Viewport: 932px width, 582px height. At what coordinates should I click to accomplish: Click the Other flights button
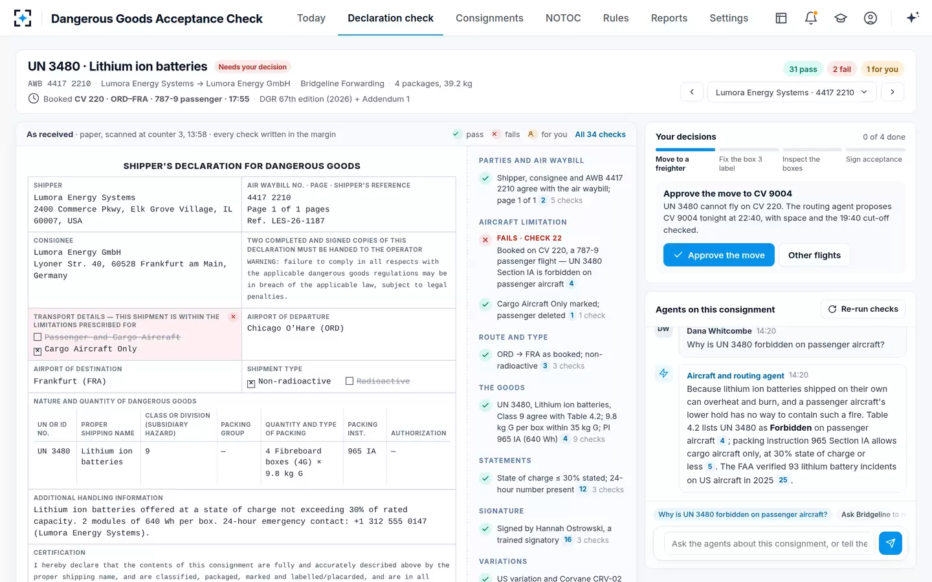[x=814, y=255]
